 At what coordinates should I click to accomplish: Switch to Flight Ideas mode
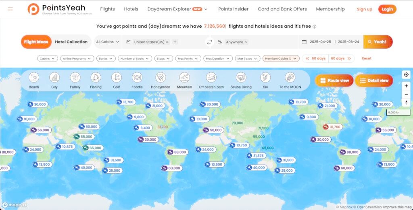[36, 42]
